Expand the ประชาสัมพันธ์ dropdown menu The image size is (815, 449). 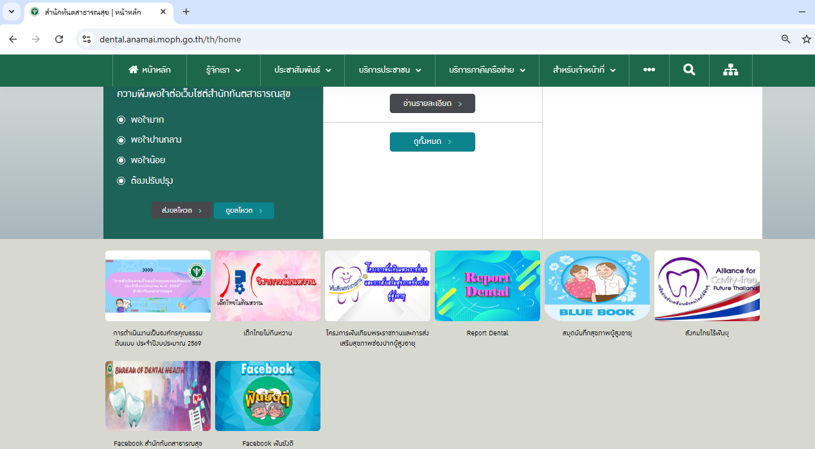[302, 70]
